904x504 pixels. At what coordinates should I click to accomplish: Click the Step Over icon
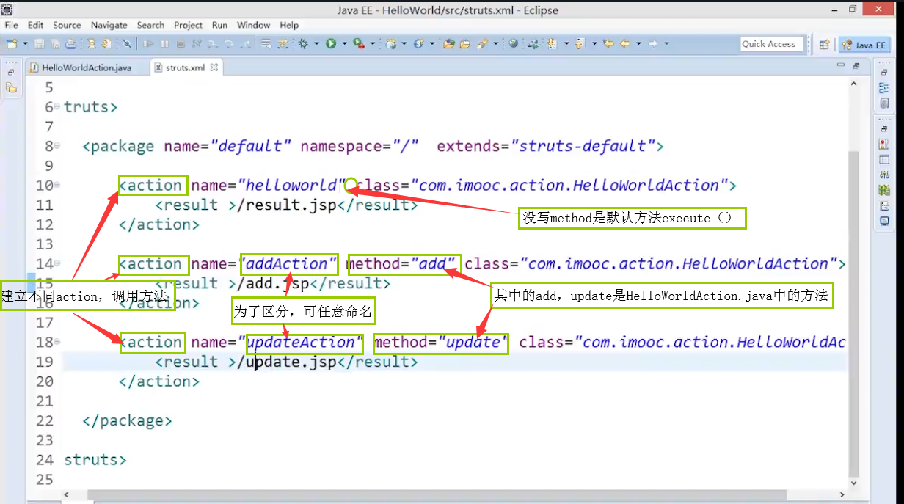point(228,44)
